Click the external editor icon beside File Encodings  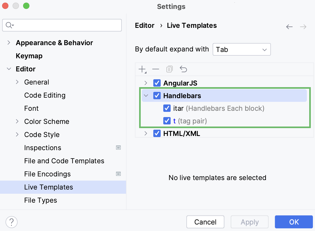click(x=118, y=174)
